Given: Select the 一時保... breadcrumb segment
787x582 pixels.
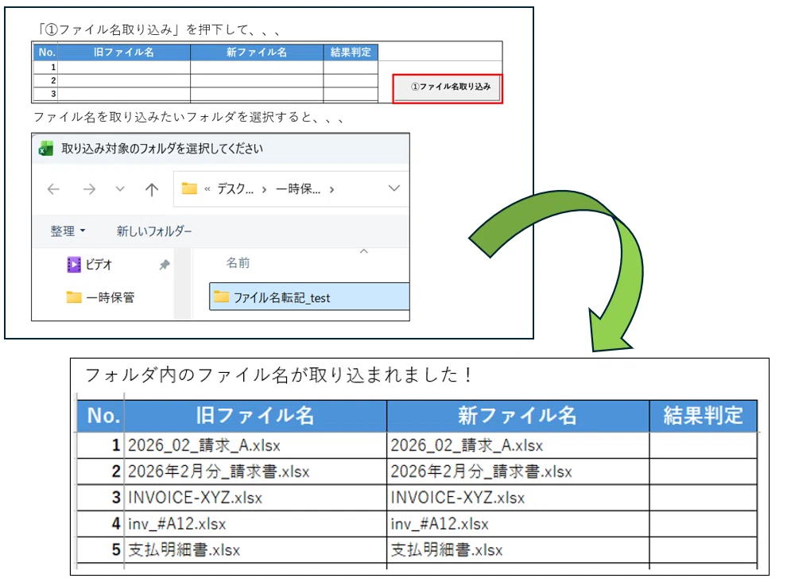Looking at the screenshot, I should (x=298, y=188).
